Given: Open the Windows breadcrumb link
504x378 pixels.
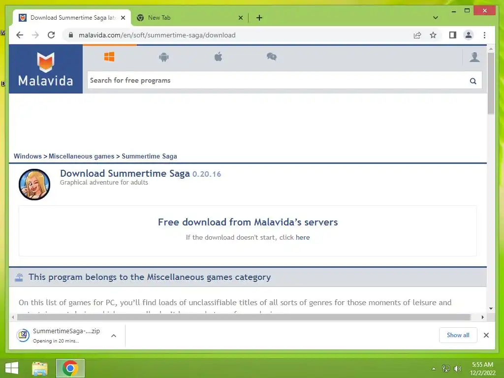Looking at the screenshot, I should [x=28, y=156].
